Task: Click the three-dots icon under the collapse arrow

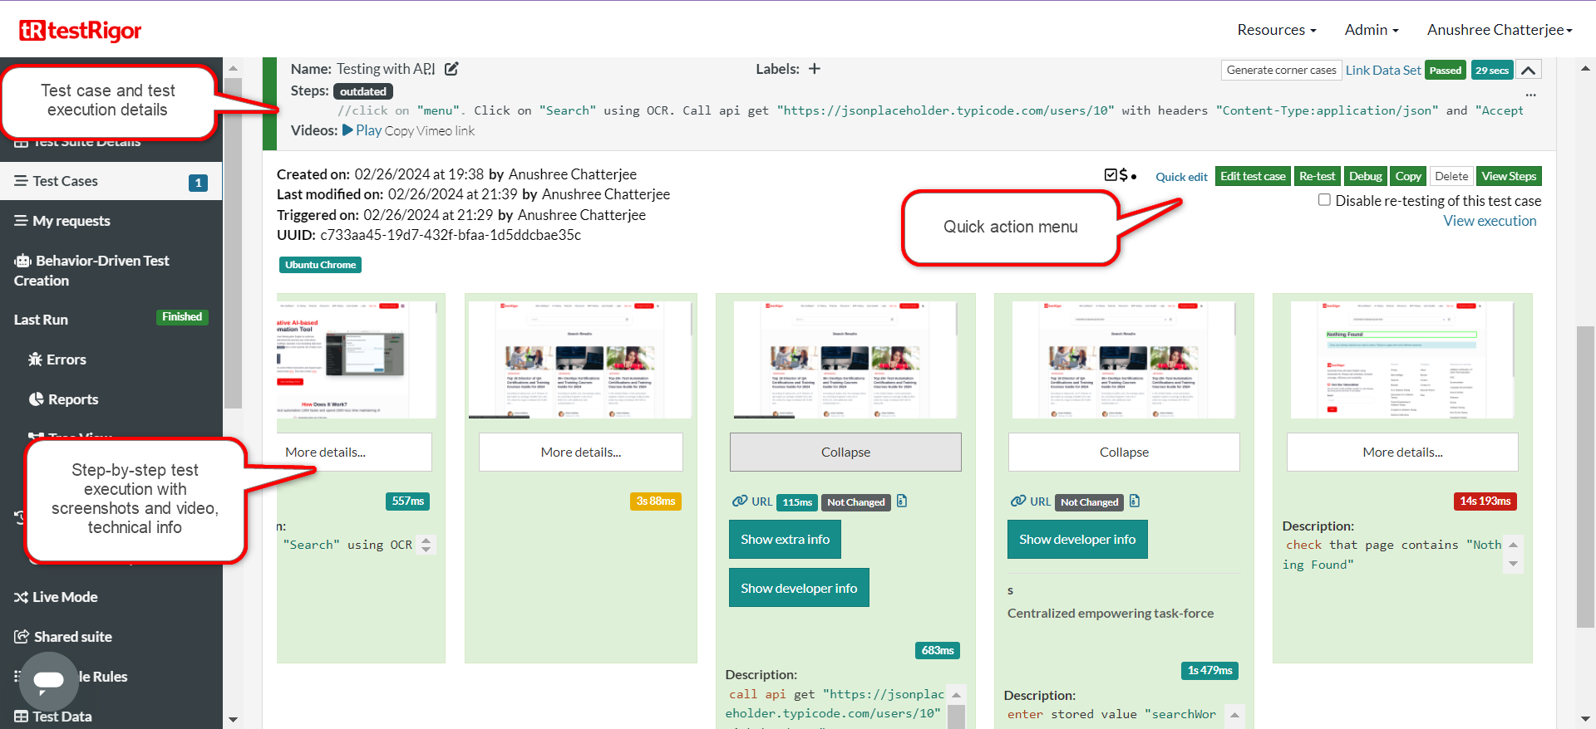Action: click(1530, 95)
